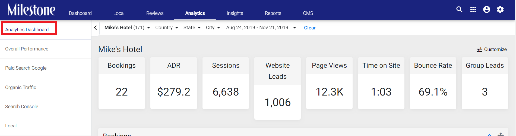
Task: Click the Customize button
Action: tap(492, 49)
